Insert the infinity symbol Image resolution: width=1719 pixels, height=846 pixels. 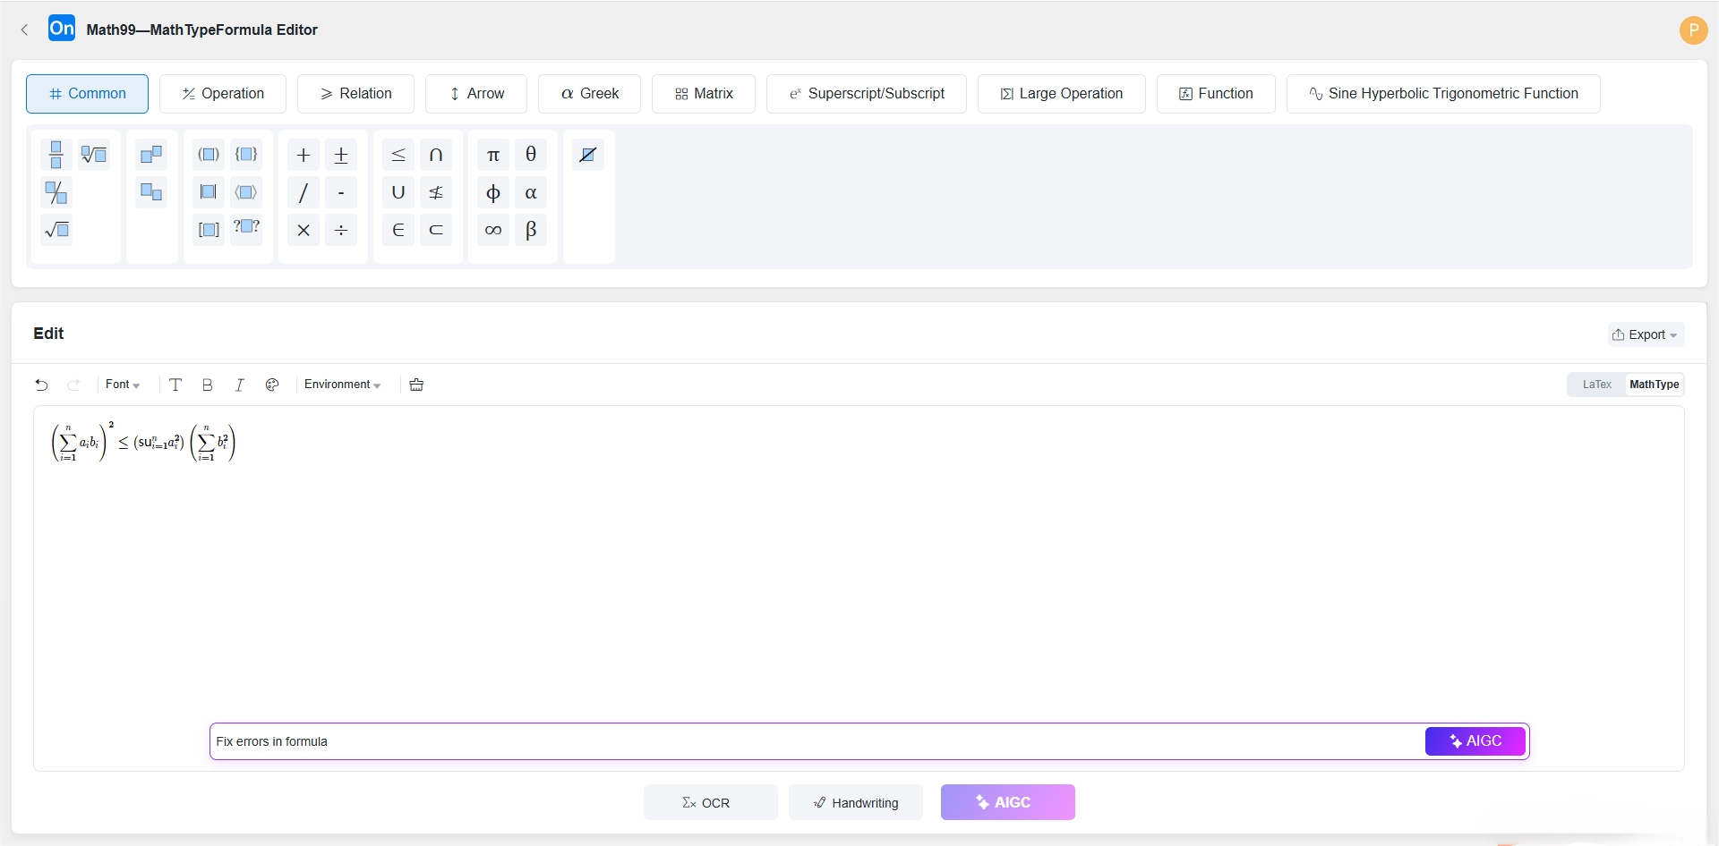click(x=493, y=230)
